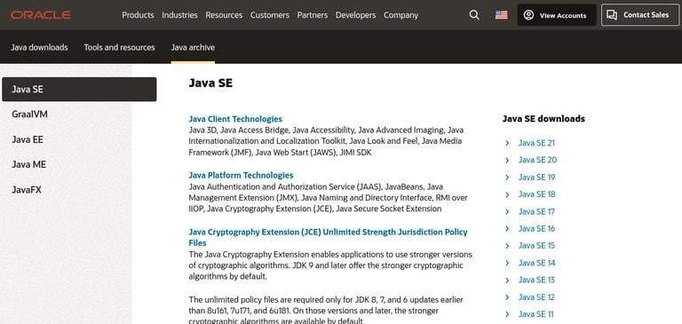Open the Java SE 14 link
The width and height of the screenshot is (682, 324).
[536, 263]
